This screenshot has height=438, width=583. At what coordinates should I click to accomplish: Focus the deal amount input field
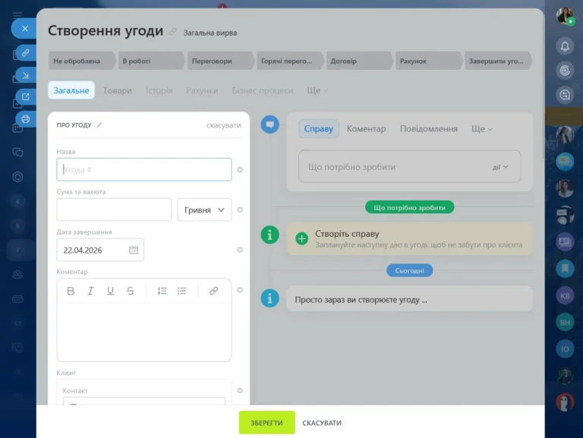tap(114, 210)
